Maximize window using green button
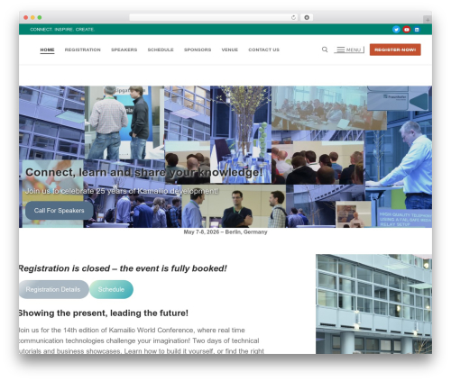Screen dimensions: 451x381 pyautogui.click(x=40, y=17)
